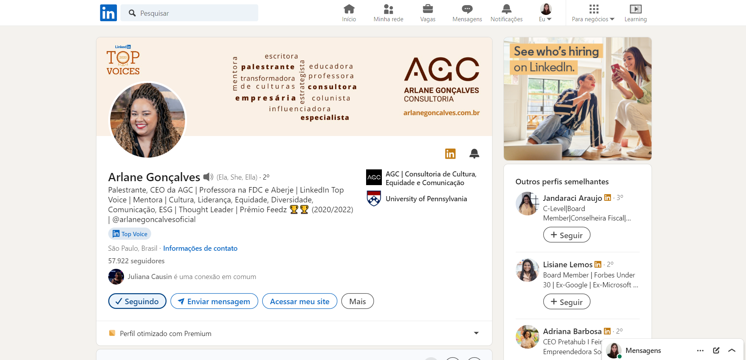Click the University of Pennsylvania shield icon
Image resolution: width=746 pixels, height=360 pixels.
tap(374, 198)
